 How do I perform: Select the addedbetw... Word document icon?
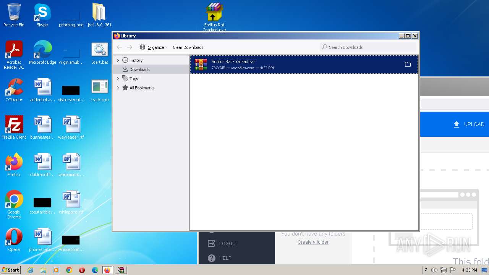coord(42,90)
